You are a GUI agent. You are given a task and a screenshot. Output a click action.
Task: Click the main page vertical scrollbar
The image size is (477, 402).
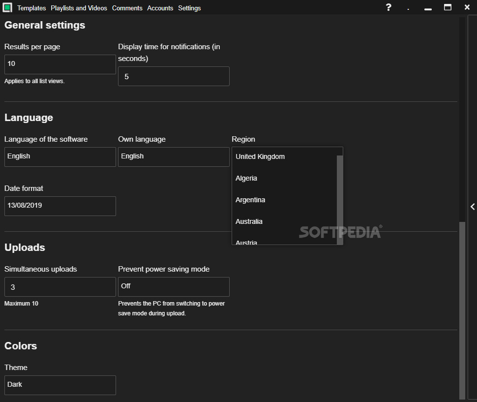[x=462, y=310]
